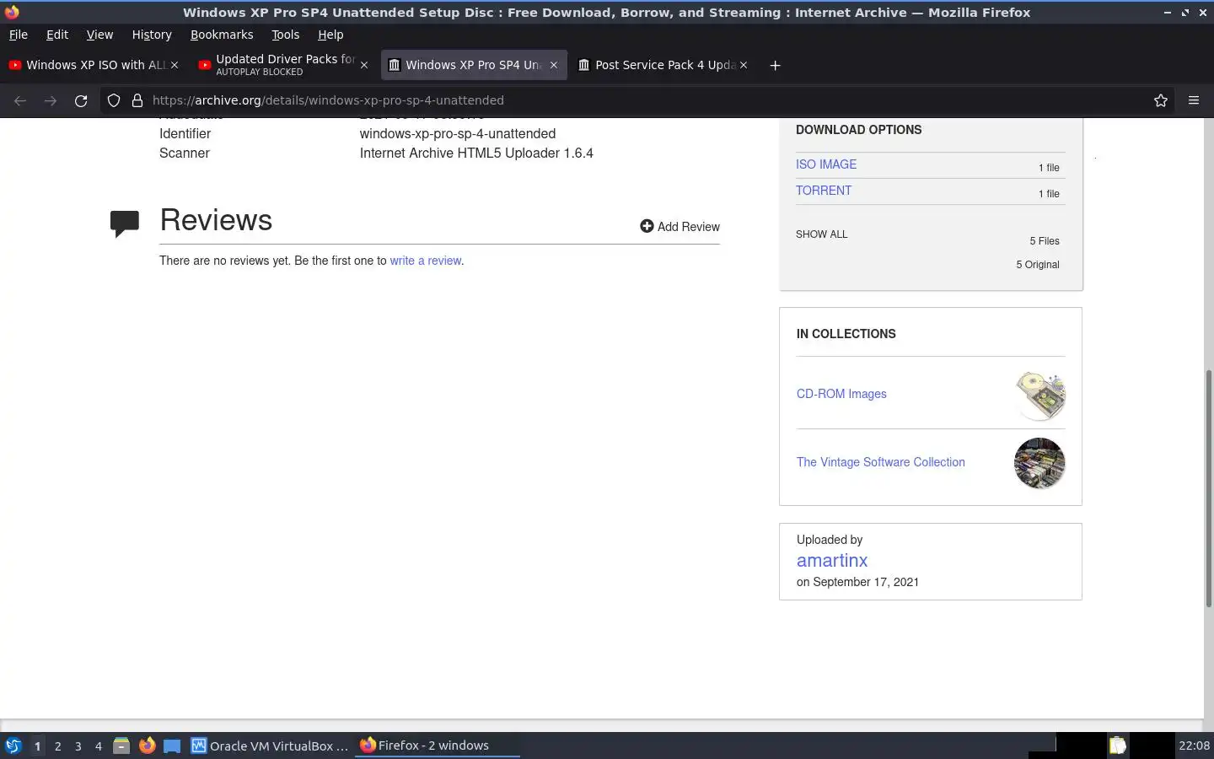1214x759 pixels.
Task: Open write a review link
Action: [425, 261]
